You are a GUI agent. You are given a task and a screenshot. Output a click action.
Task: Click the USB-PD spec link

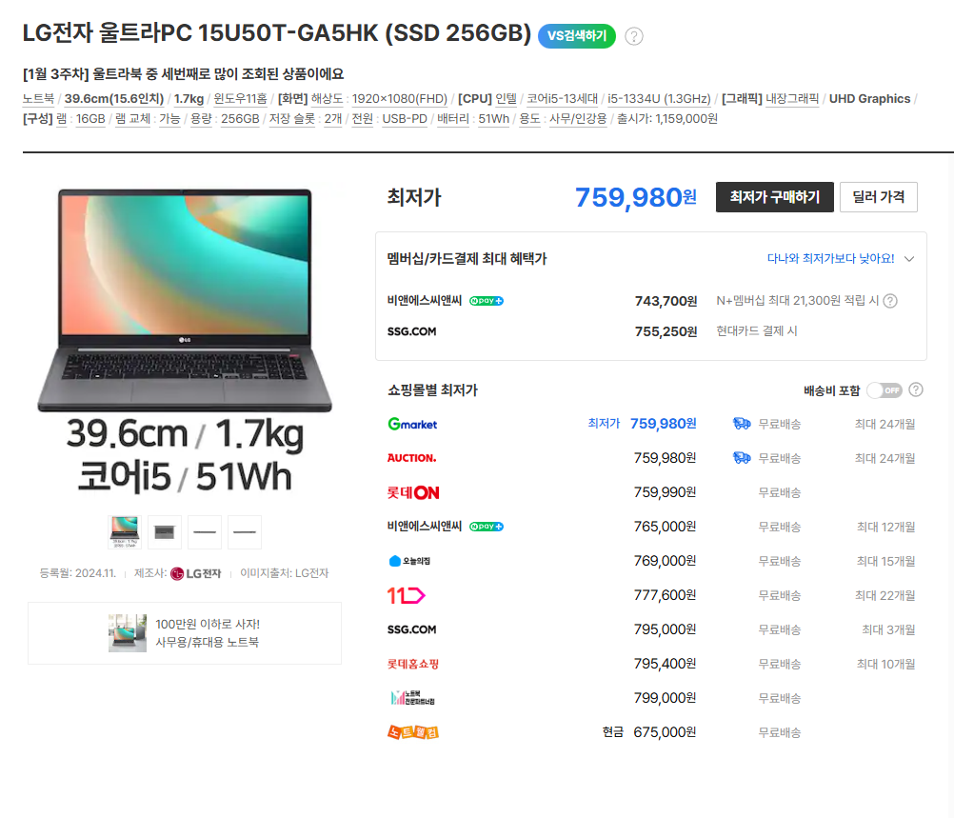405,119
